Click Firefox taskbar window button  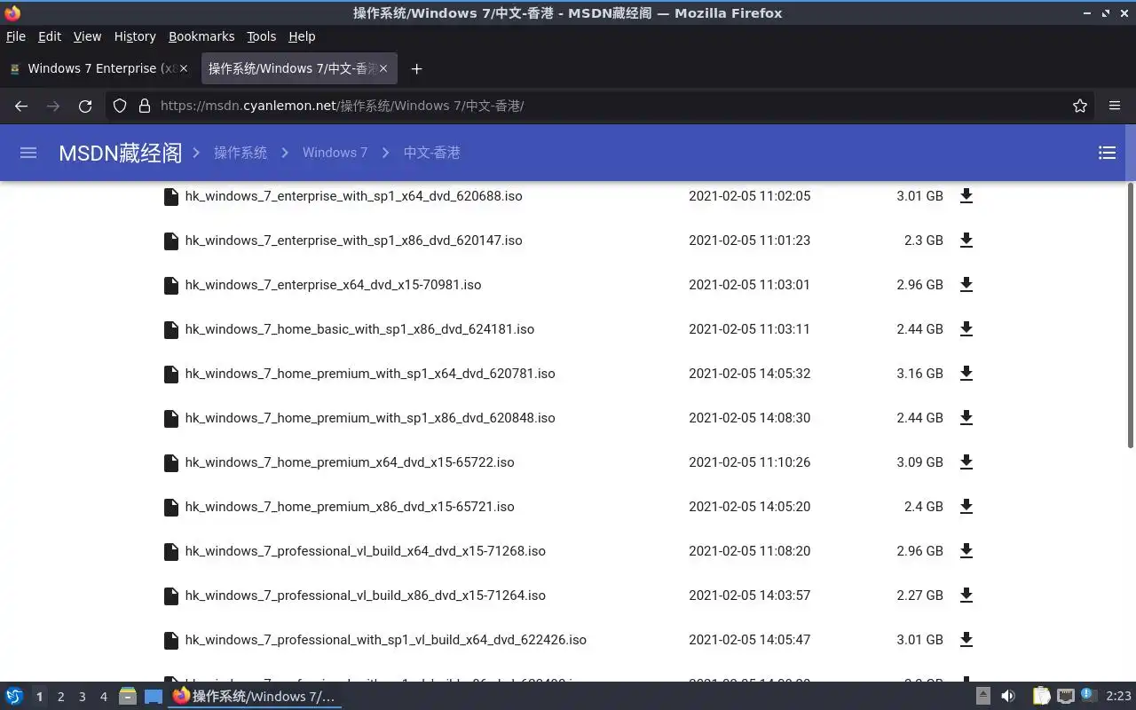coord(255,696)
